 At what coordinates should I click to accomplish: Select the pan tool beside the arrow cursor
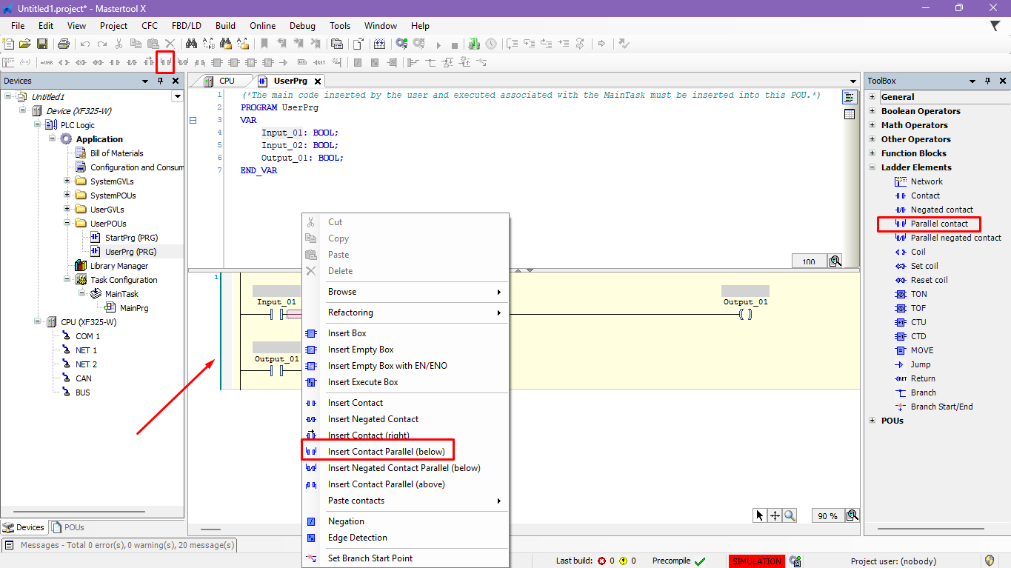click(775, 515)
